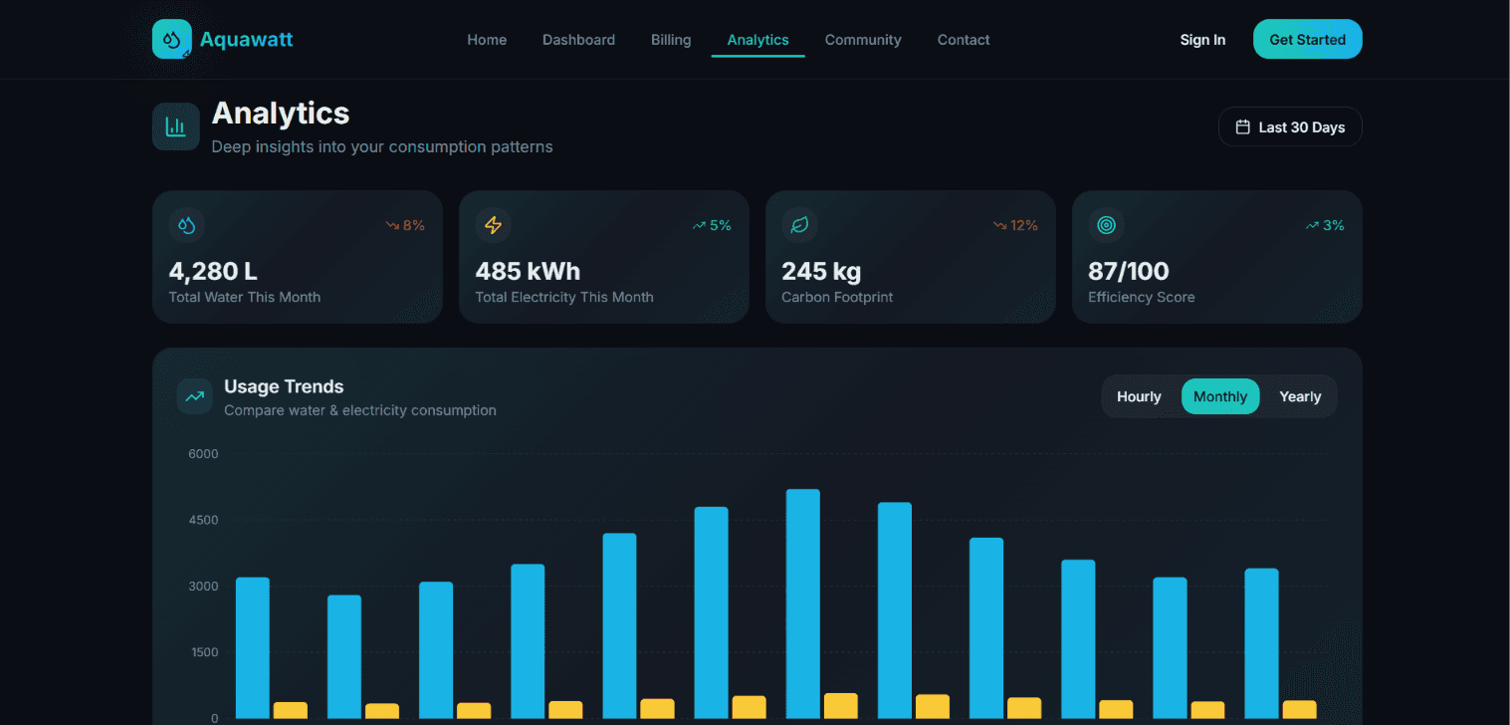
Task: Click the down-trend arrow next to 12%
Action: [999, 226]
